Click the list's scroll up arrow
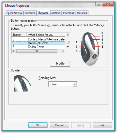 point(68,35)
